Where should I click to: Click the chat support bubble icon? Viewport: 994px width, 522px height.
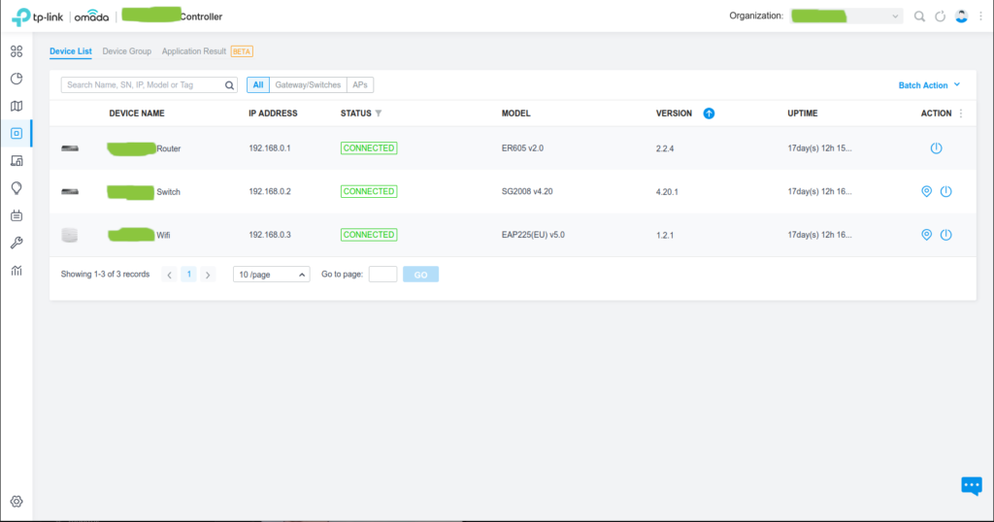972,486
